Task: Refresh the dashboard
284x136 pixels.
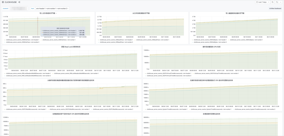Action: (277, 2)
